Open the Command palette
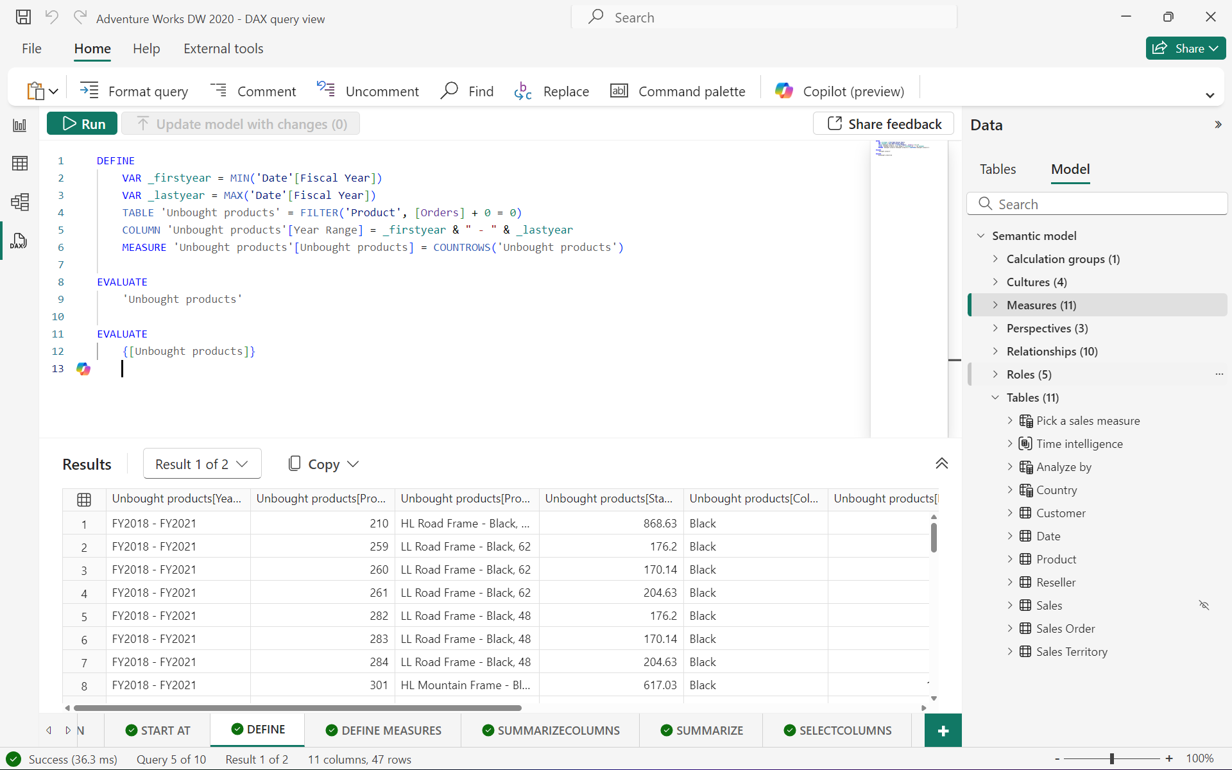Viewport: 1232px width, 770px height. [x=677, y=90]
